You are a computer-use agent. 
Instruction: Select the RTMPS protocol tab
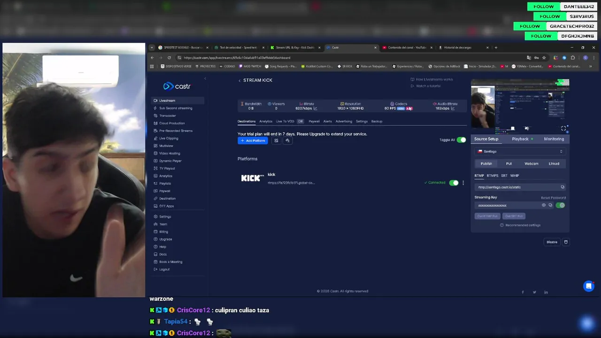(x=492, y=176)
